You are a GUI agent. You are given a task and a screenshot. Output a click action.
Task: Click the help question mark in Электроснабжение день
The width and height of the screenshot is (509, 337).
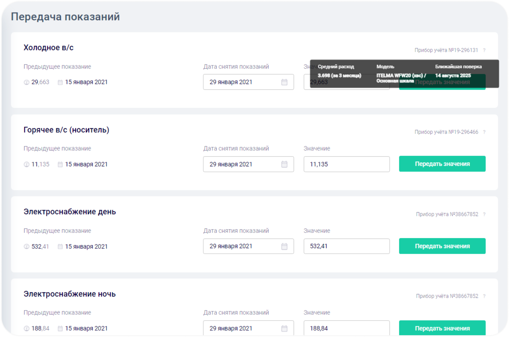tap(484, 214)
